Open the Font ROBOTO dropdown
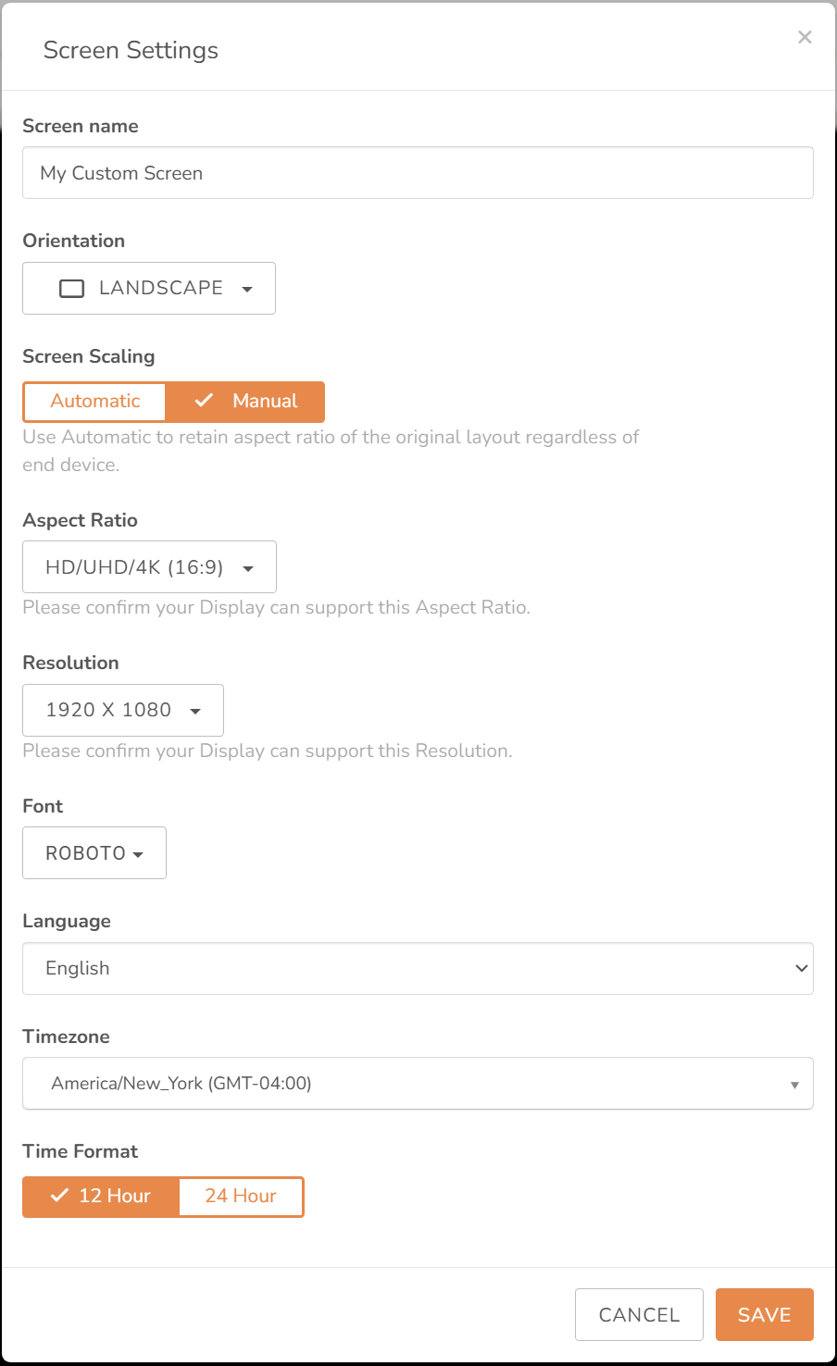837x1366 pixels. point(94,853)
